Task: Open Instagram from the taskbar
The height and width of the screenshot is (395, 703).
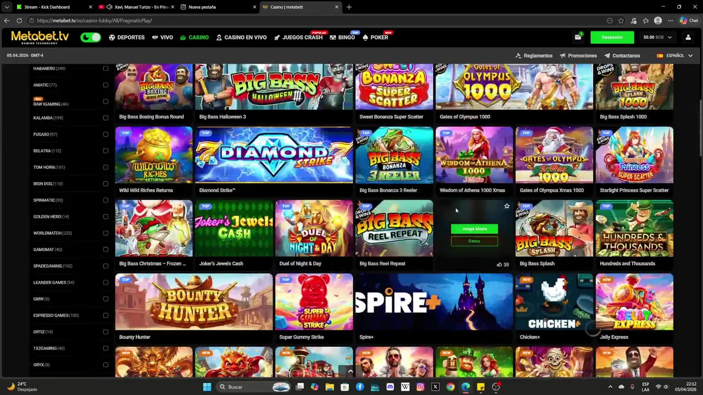Action: click(x=420, y=387)
